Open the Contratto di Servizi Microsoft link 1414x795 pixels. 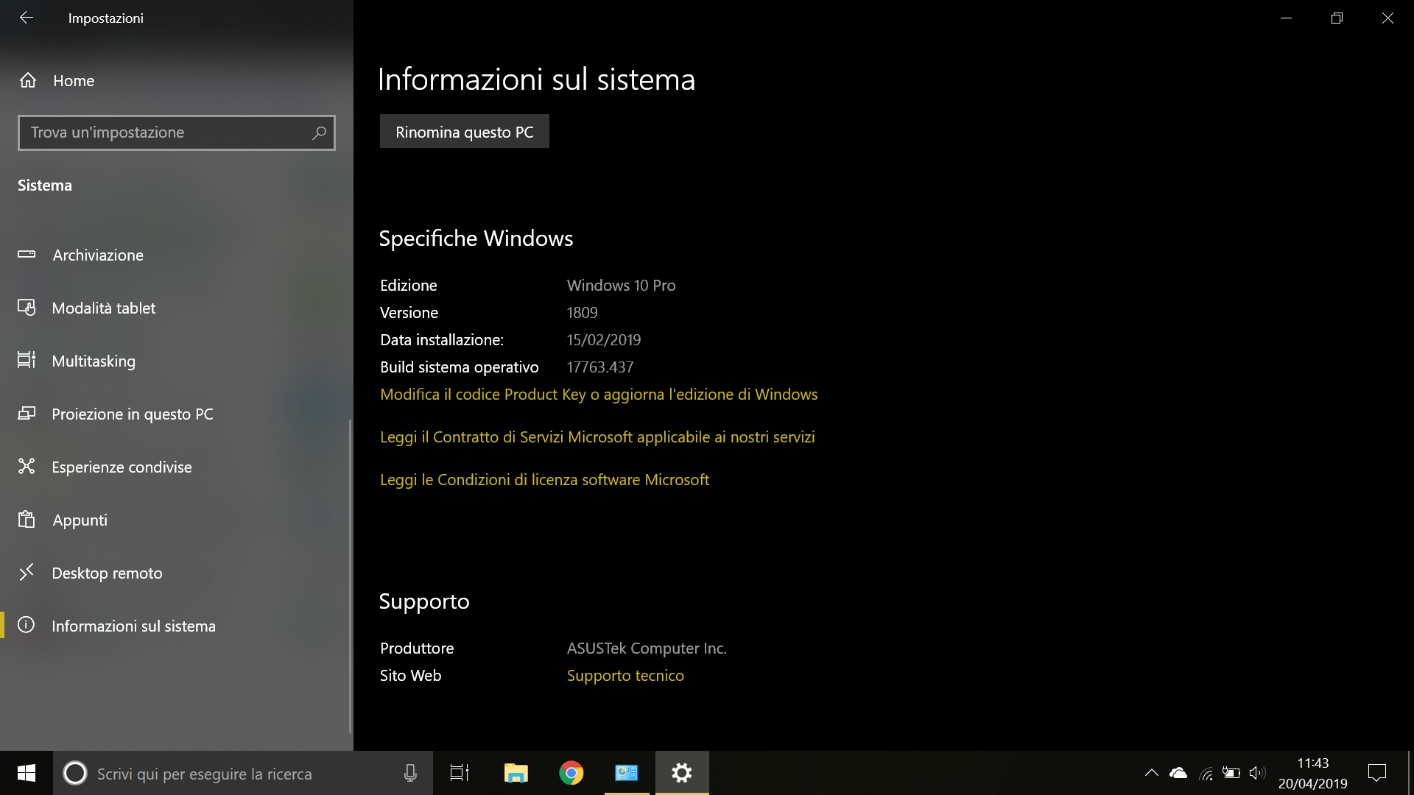[x=597, y=437]
